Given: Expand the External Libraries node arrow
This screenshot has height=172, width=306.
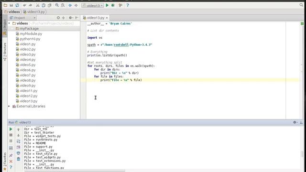Looking at the screenshot, I should 9,106.
